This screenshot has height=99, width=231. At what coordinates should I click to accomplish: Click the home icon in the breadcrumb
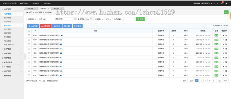click(27, 13)
